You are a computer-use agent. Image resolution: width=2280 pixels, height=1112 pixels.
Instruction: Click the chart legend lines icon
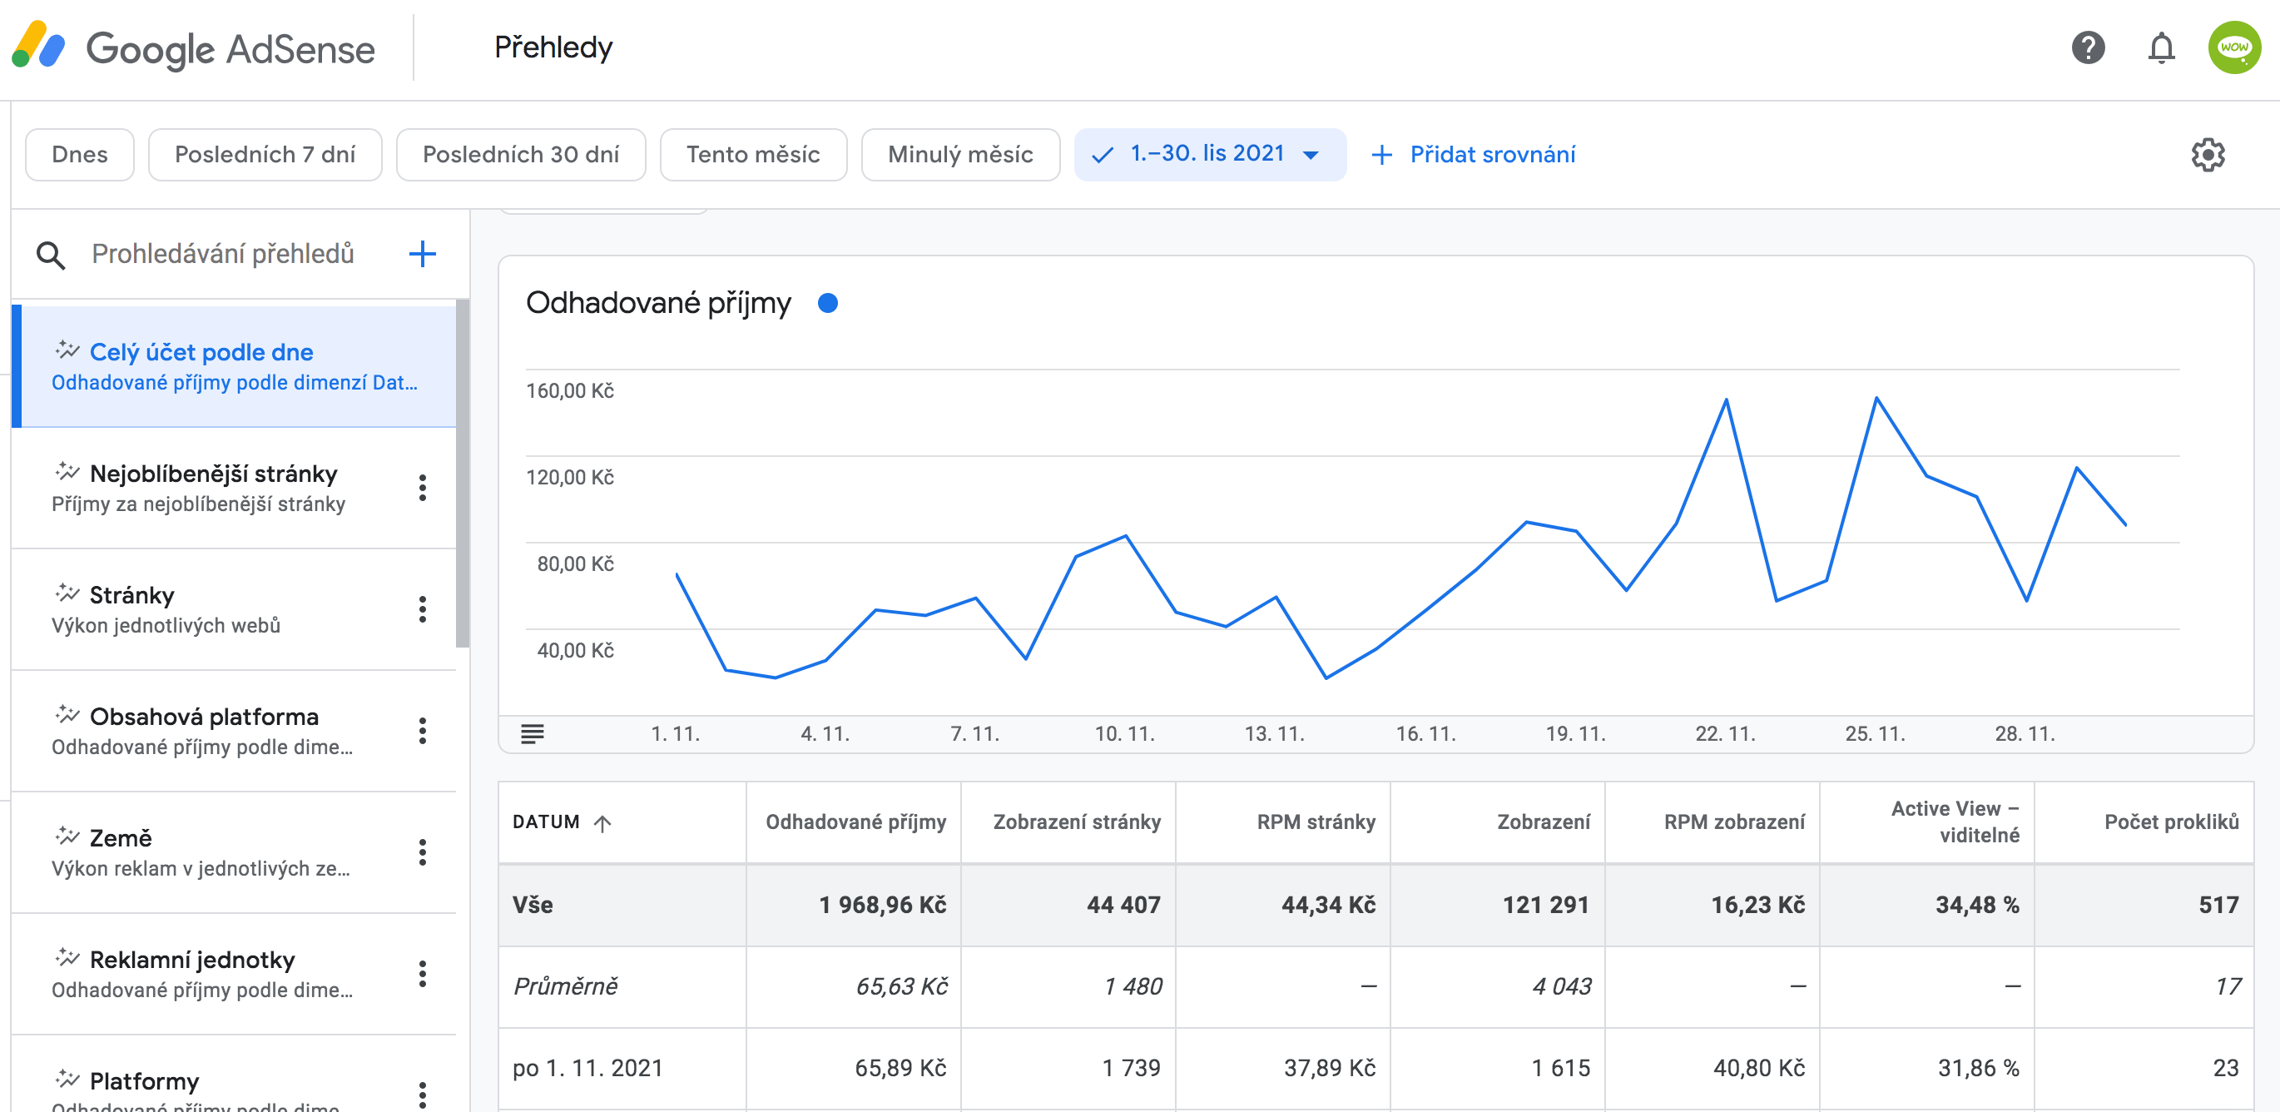532,734
